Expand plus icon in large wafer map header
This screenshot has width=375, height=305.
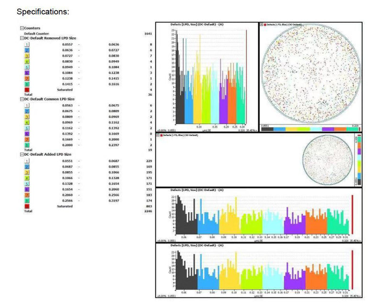click(262, 24)
